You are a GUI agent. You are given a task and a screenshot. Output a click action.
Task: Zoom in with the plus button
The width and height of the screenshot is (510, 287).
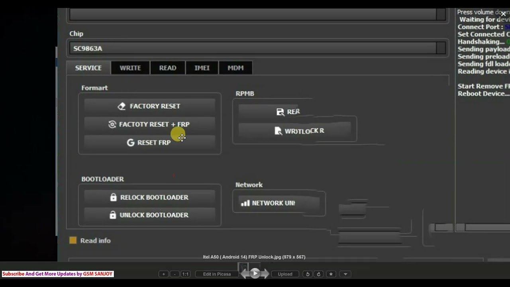pyautogui.click(x=163, y=274)
